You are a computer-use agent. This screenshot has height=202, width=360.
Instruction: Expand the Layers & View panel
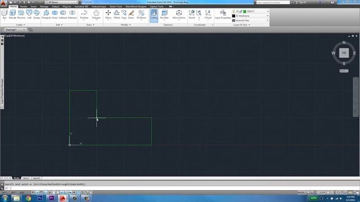point(241,25)
